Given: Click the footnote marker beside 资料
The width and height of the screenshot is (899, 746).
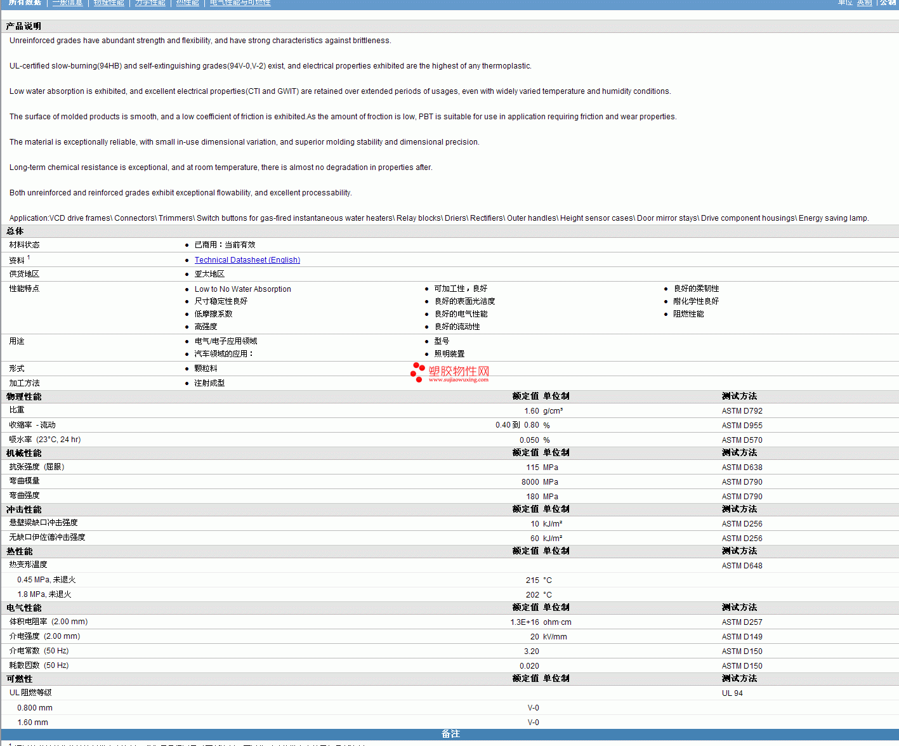Looking at the screenshot, I should [x=29, y=258].
